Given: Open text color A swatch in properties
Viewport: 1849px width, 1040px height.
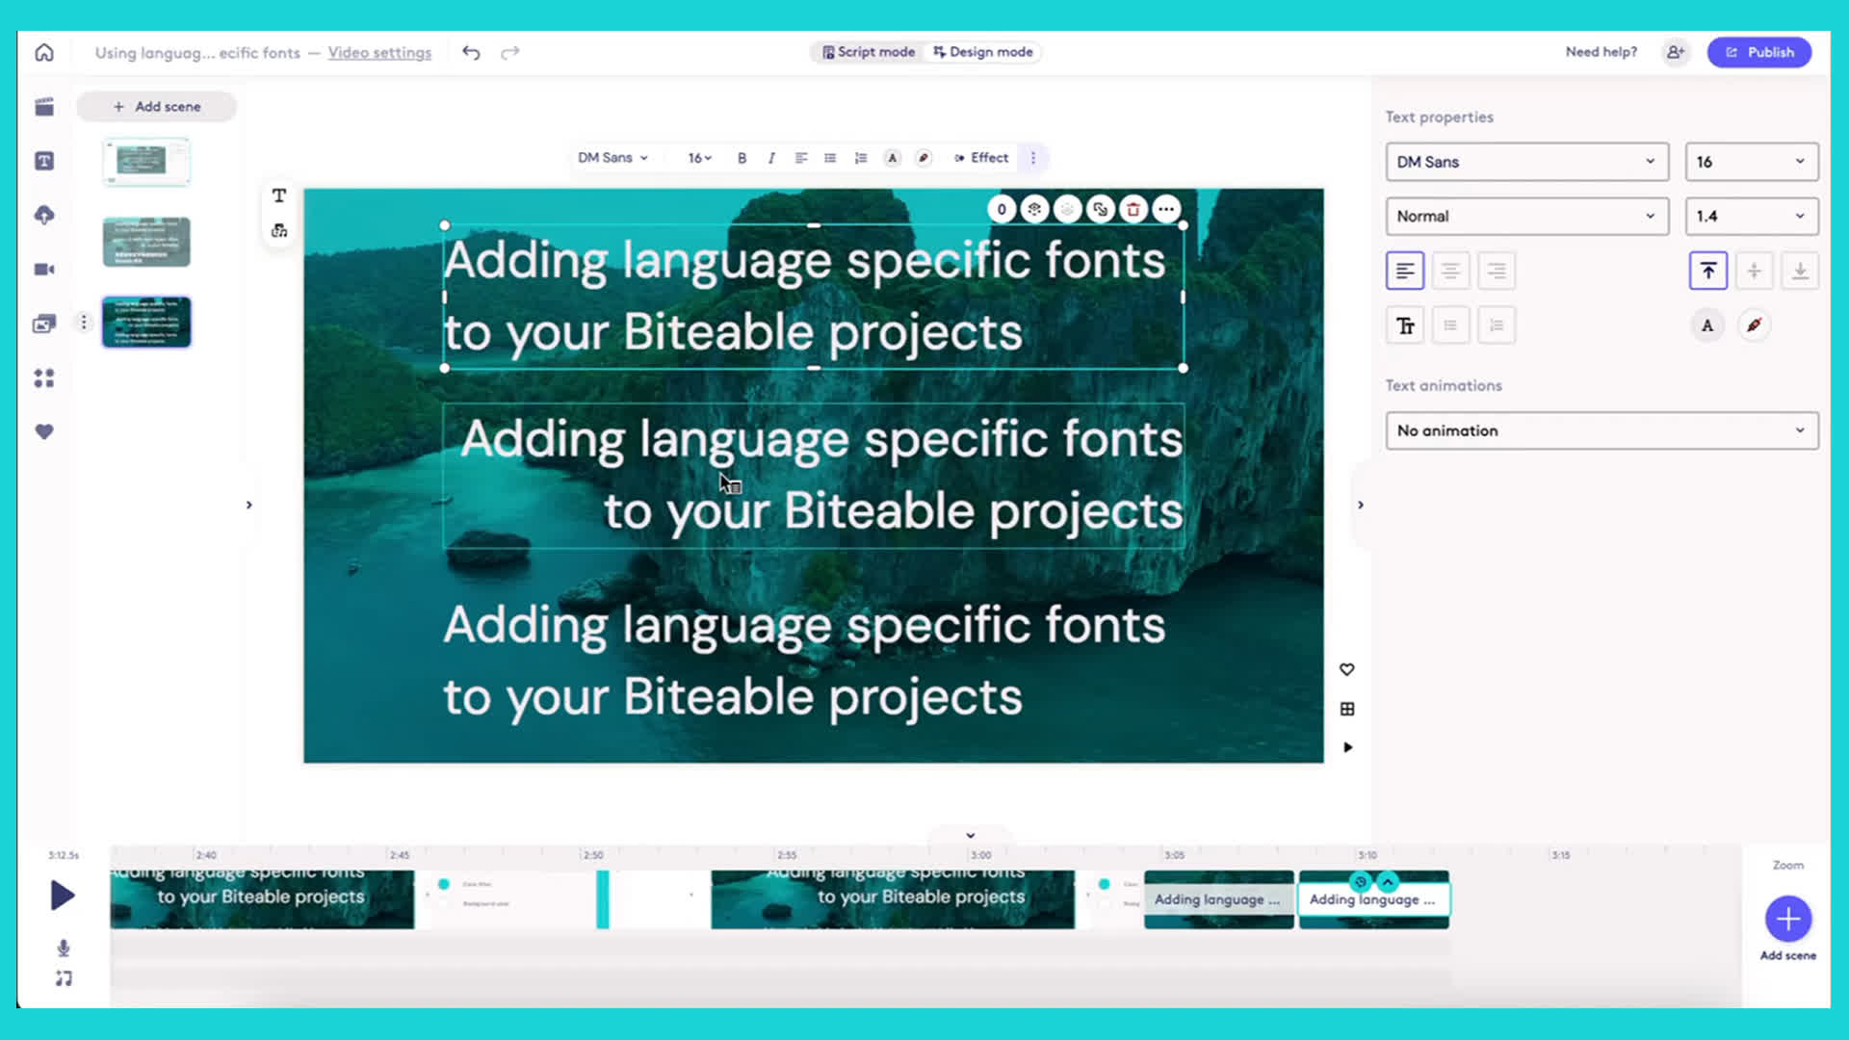Looking at the screenshot, I should [x=1707, y=325].
